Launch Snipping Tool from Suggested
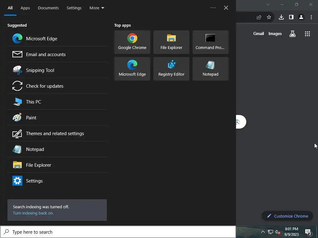318x238 pixels. pyautogui.click(x=57, y=70)
